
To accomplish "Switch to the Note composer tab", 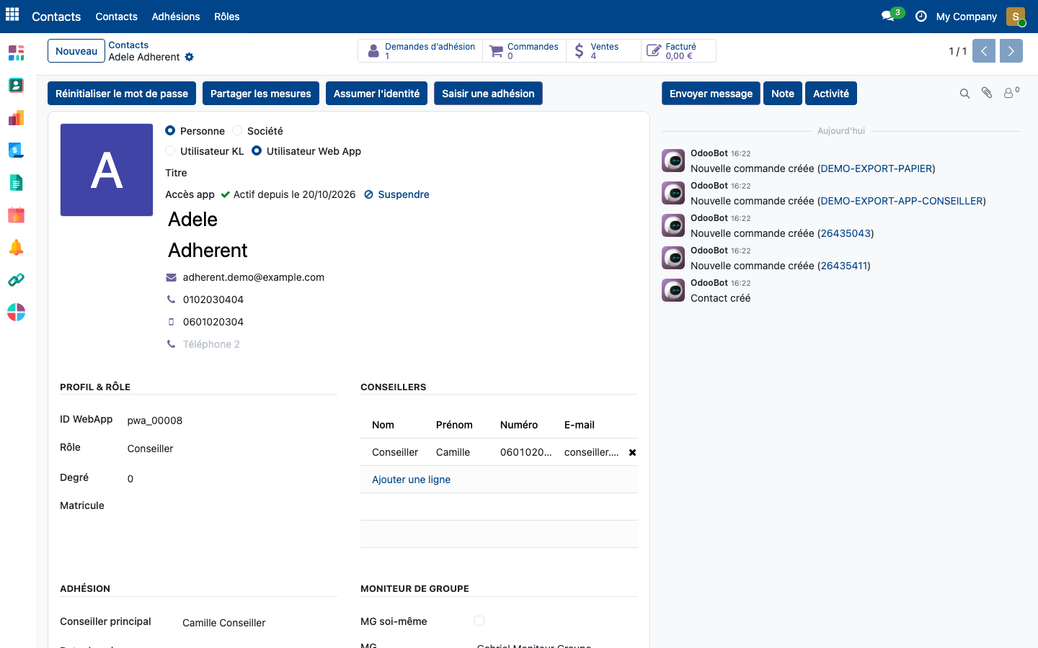I will pyautogui.click(x=783, y=94).
